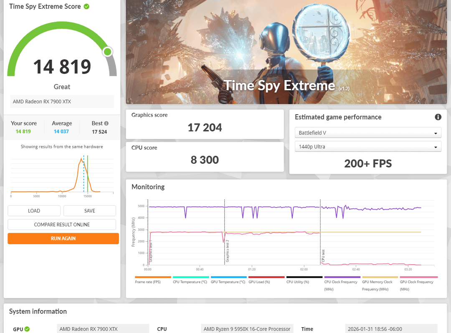Toggle the Frame rate (FPS) legend entry
Viewport: 451px width, 333px height.
[153, 282]
